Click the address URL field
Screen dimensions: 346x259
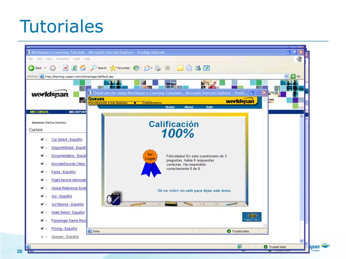(164, 77)
